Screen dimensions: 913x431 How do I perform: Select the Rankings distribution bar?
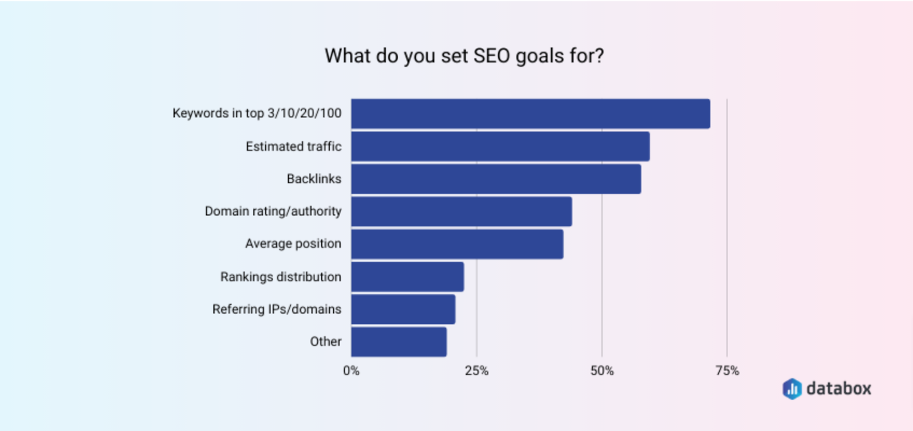(x=408, y=277)
